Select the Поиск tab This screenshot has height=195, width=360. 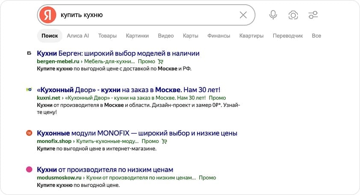[x=50, y=36]
